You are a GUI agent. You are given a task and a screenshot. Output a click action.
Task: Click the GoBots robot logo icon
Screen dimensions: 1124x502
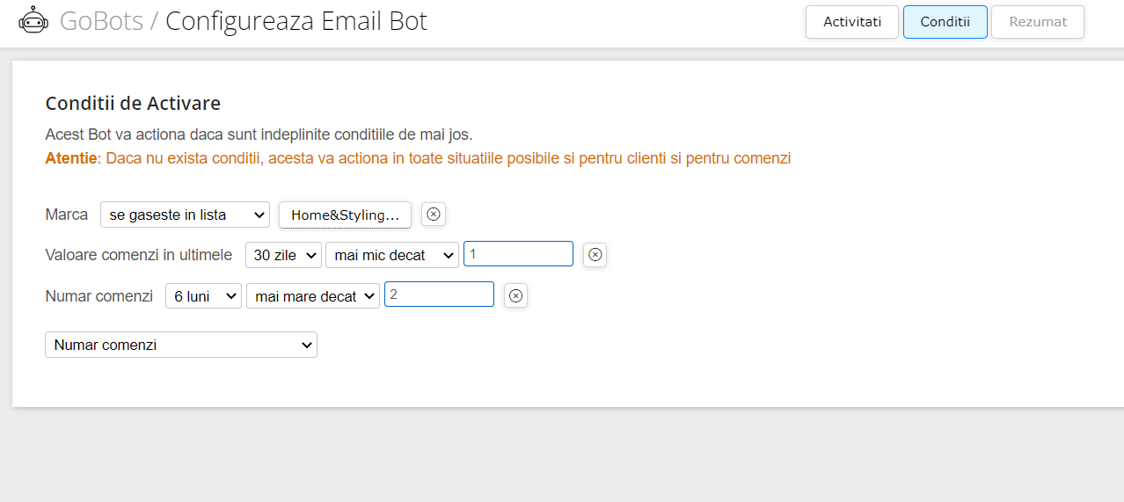click(33, 20)
